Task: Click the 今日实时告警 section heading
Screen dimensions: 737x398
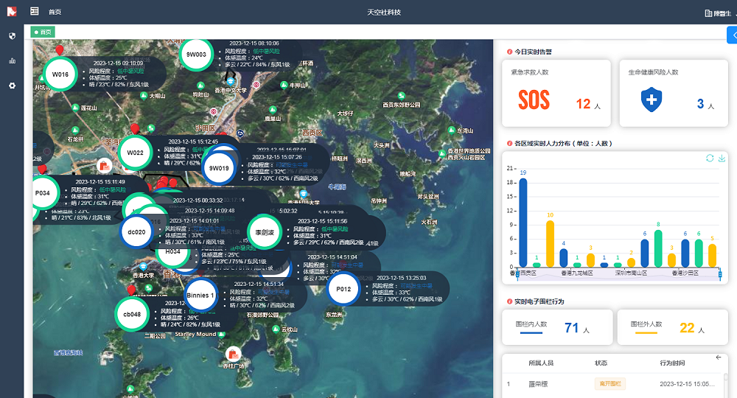Action: pyautogui.click(x=533, y=52)
